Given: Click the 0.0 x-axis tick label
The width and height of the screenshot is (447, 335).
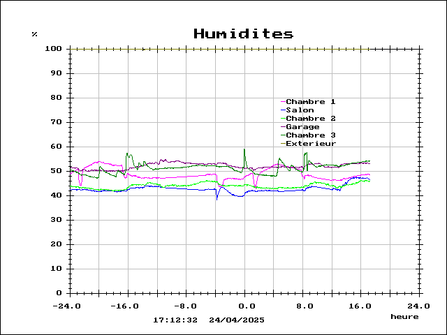Looking at the screenshot, I should [x=245, y=306].
